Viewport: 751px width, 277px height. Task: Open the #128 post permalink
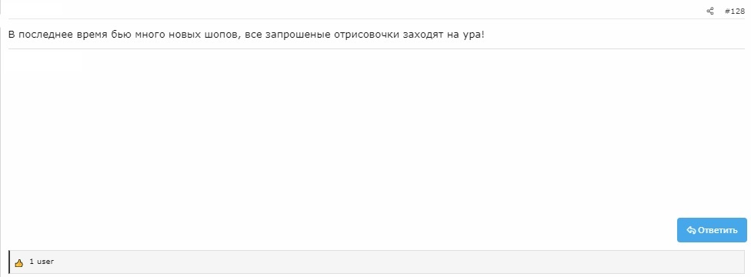(735, 11)
